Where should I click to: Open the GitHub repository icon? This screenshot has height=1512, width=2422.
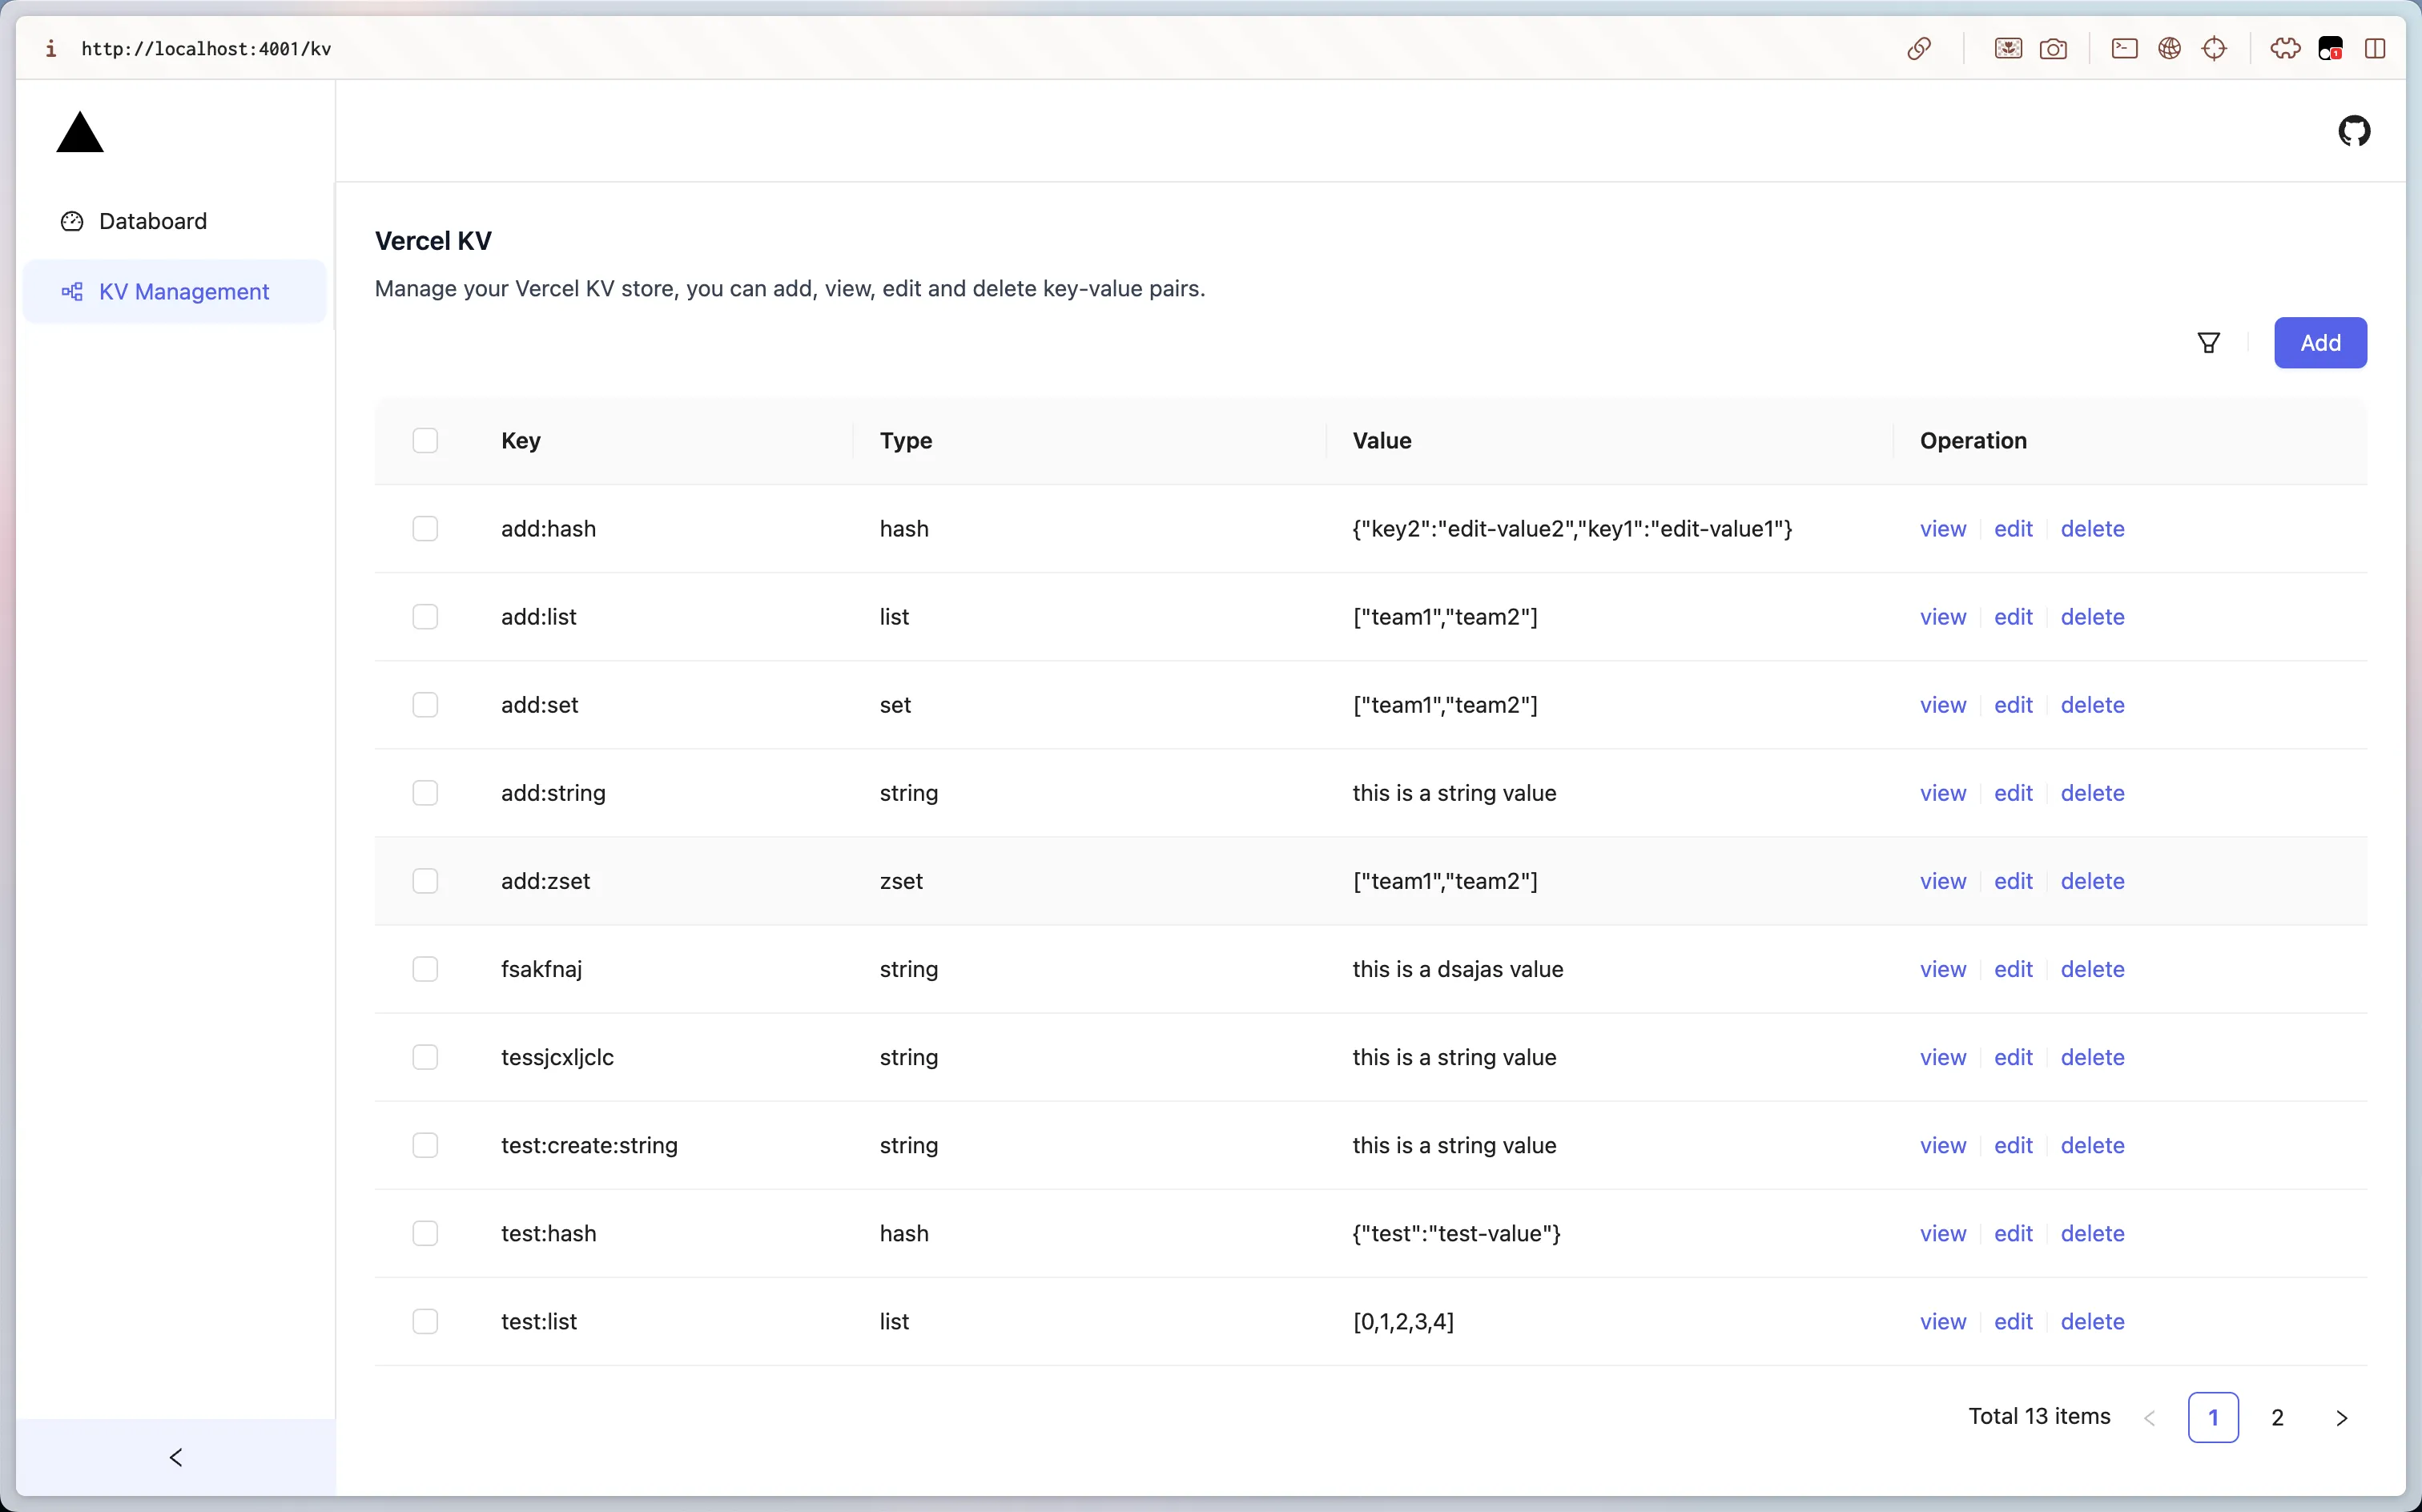(x=2354, y=131)
